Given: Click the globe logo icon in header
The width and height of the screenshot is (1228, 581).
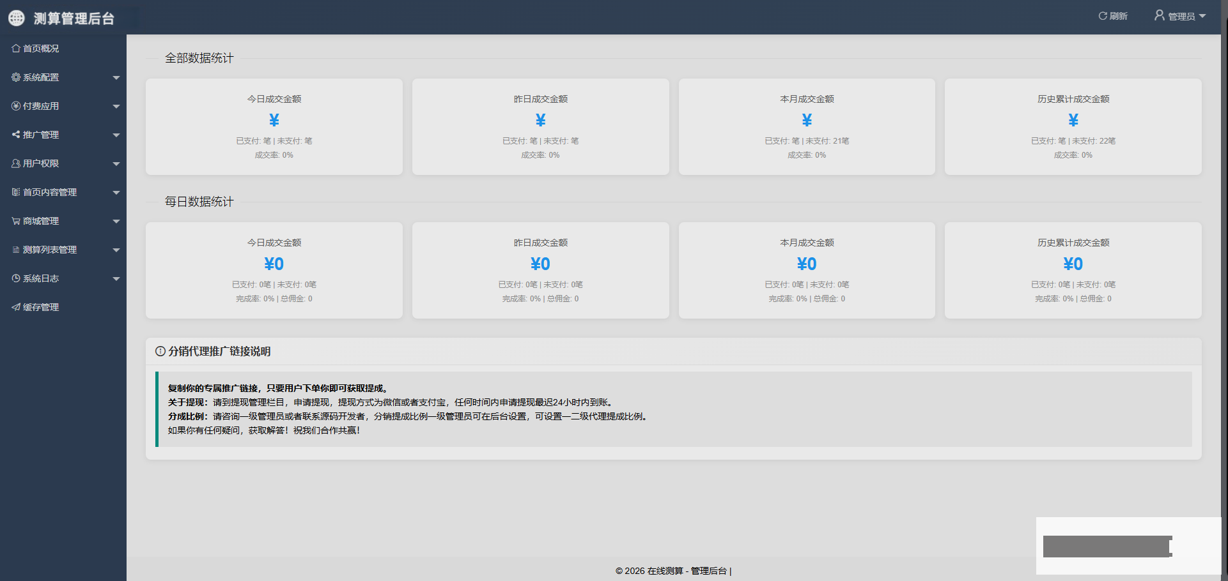Looking at the screenshot, I should pos(17,18).
